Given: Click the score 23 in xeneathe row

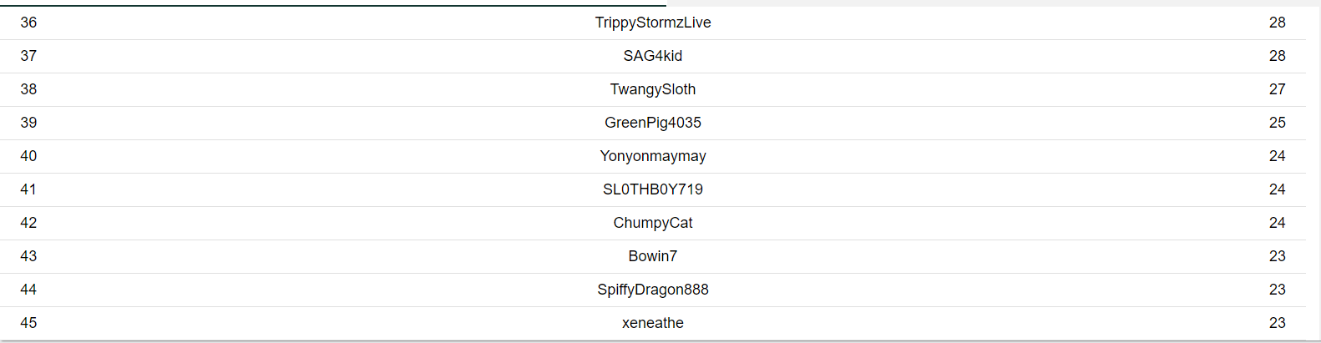Looking at the screenshot, I should click(1278, 323).
